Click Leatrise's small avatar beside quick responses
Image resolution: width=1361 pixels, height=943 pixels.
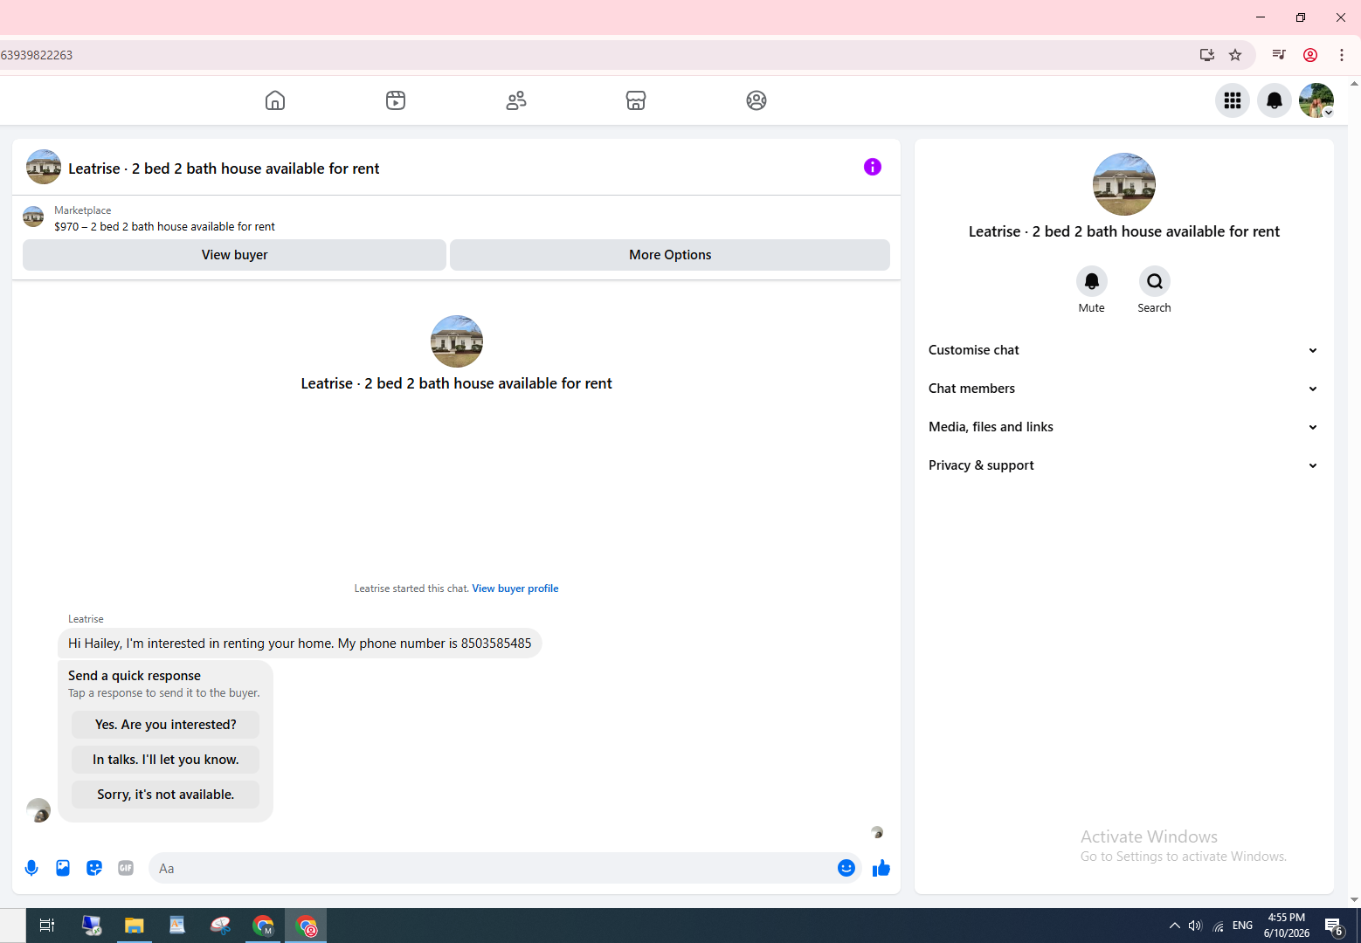tap(38, 810)
